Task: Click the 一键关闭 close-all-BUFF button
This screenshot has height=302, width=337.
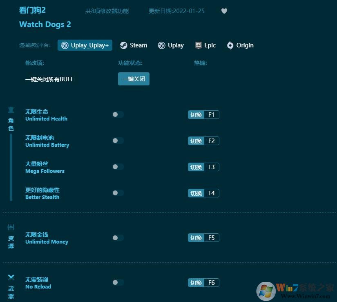Action: (x=134, y=79)
